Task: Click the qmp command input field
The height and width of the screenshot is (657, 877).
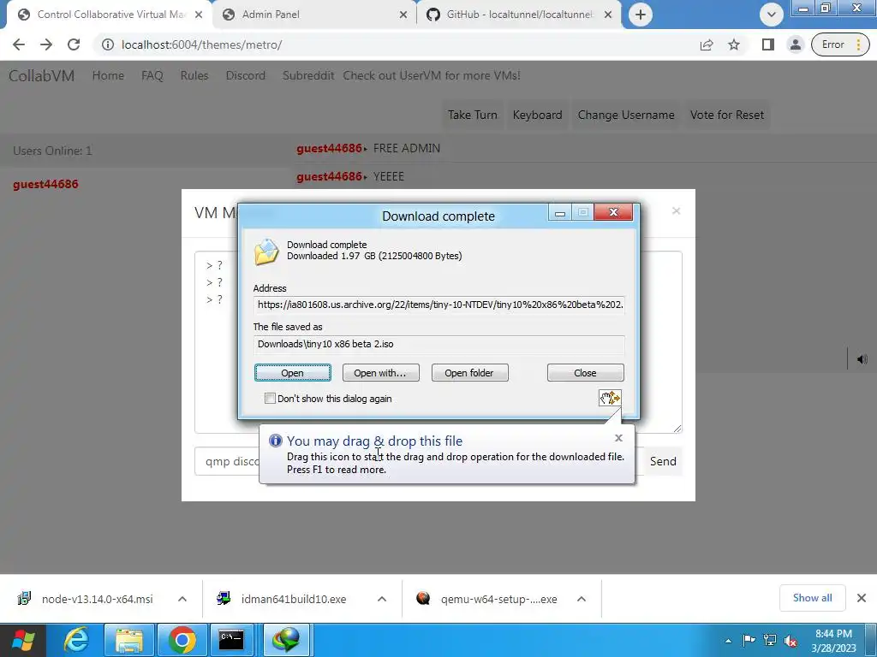Action: 227,461
